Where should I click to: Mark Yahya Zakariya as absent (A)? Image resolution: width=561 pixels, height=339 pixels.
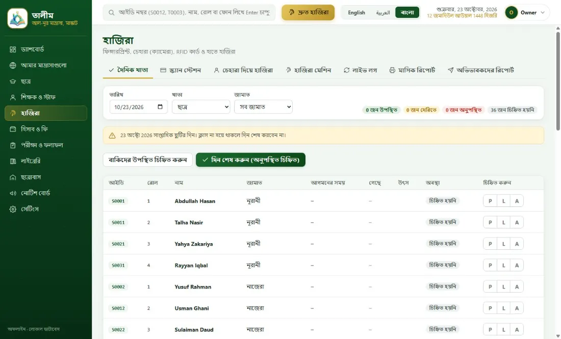517,244
